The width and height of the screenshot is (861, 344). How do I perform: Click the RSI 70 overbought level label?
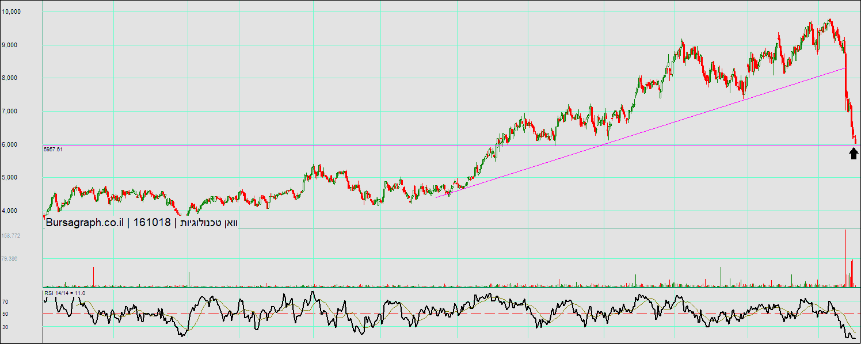pyautogui.click(x=5, y=301)
